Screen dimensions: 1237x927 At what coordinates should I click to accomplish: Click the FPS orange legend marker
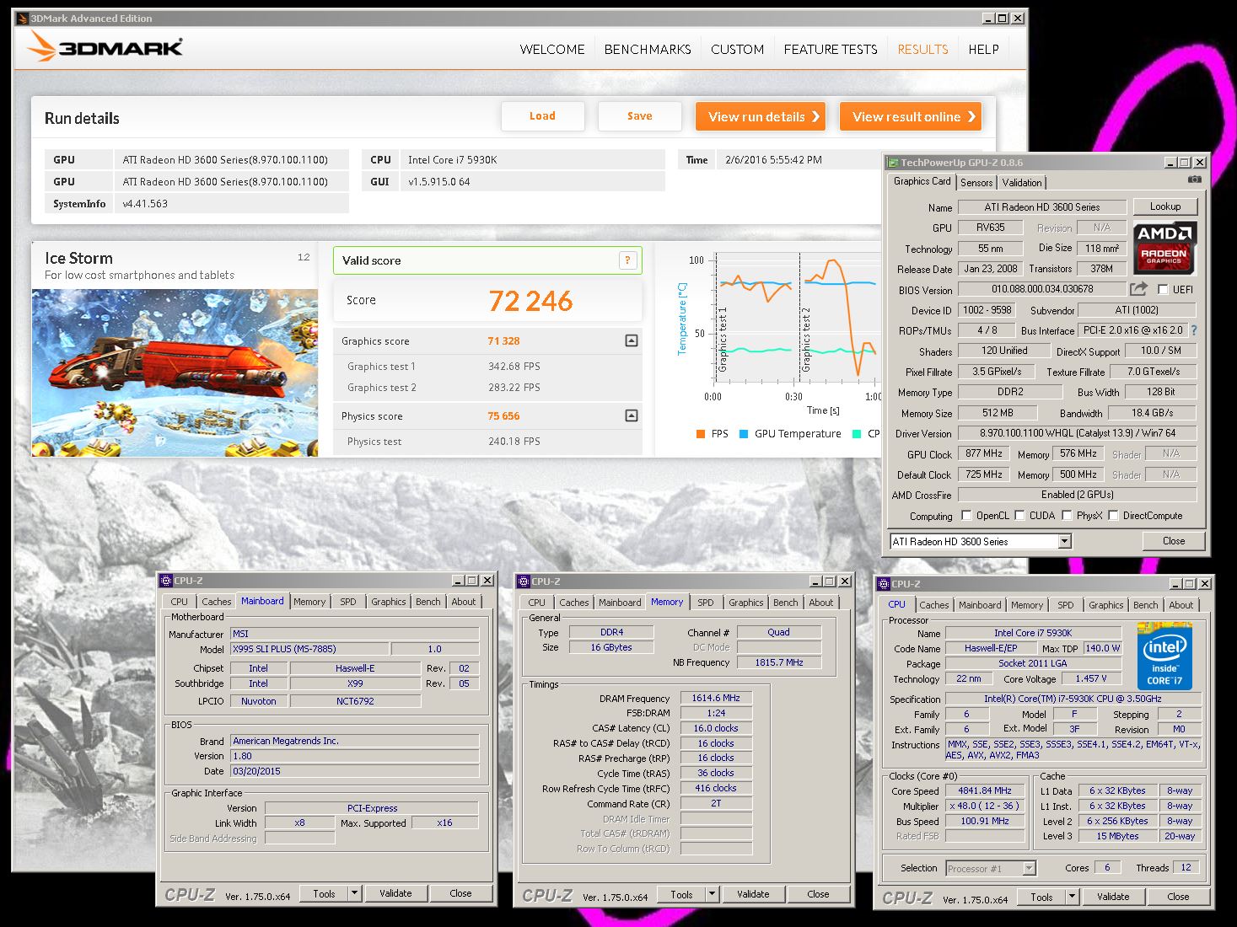coord(700,434)
